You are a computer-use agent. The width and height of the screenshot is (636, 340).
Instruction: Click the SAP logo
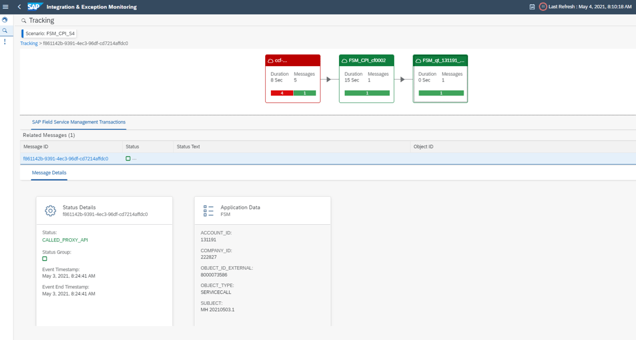(34, 7)
